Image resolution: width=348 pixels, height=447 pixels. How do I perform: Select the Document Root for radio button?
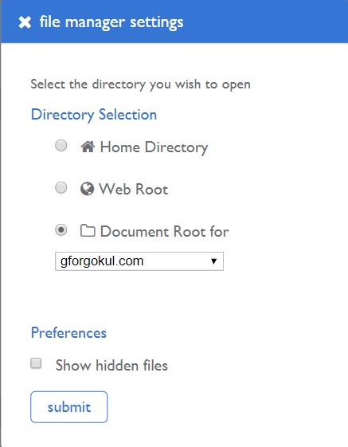click(61, 229)
